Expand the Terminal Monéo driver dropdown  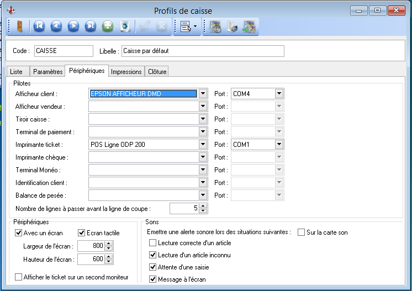(x=203, y=170)
